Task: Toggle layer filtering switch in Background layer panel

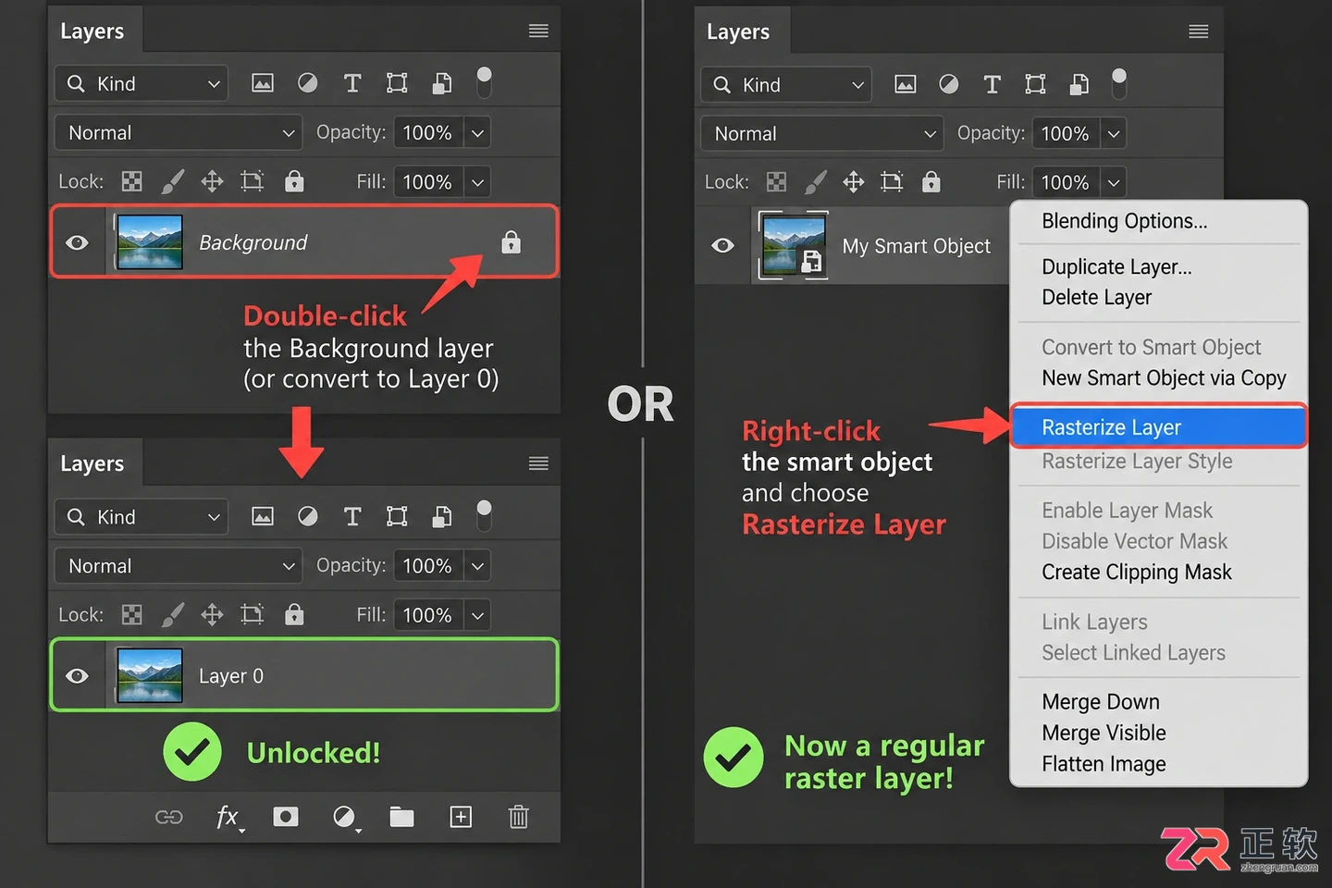Action: pos(484,82)
